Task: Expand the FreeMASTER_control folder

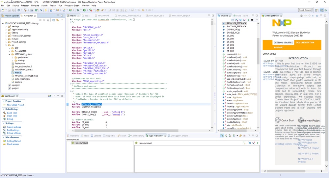Action: click(6, 36)
